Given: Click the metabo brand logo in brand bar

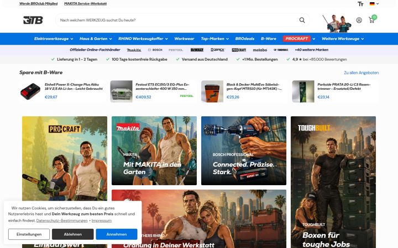Looking at the screenshot, I should [260, 50].
